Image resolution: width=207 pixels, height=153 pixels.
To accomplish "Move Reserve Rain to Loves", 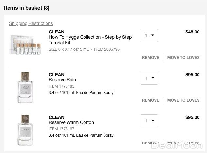I will (183, 100).
